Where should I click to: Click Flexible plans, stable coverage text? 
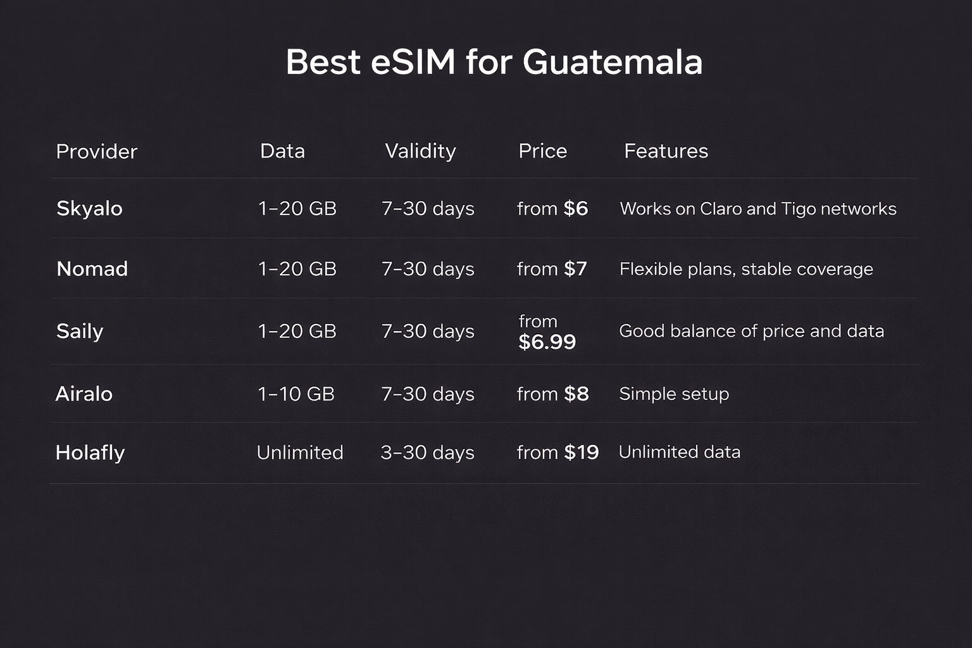(x=745, y=269)
